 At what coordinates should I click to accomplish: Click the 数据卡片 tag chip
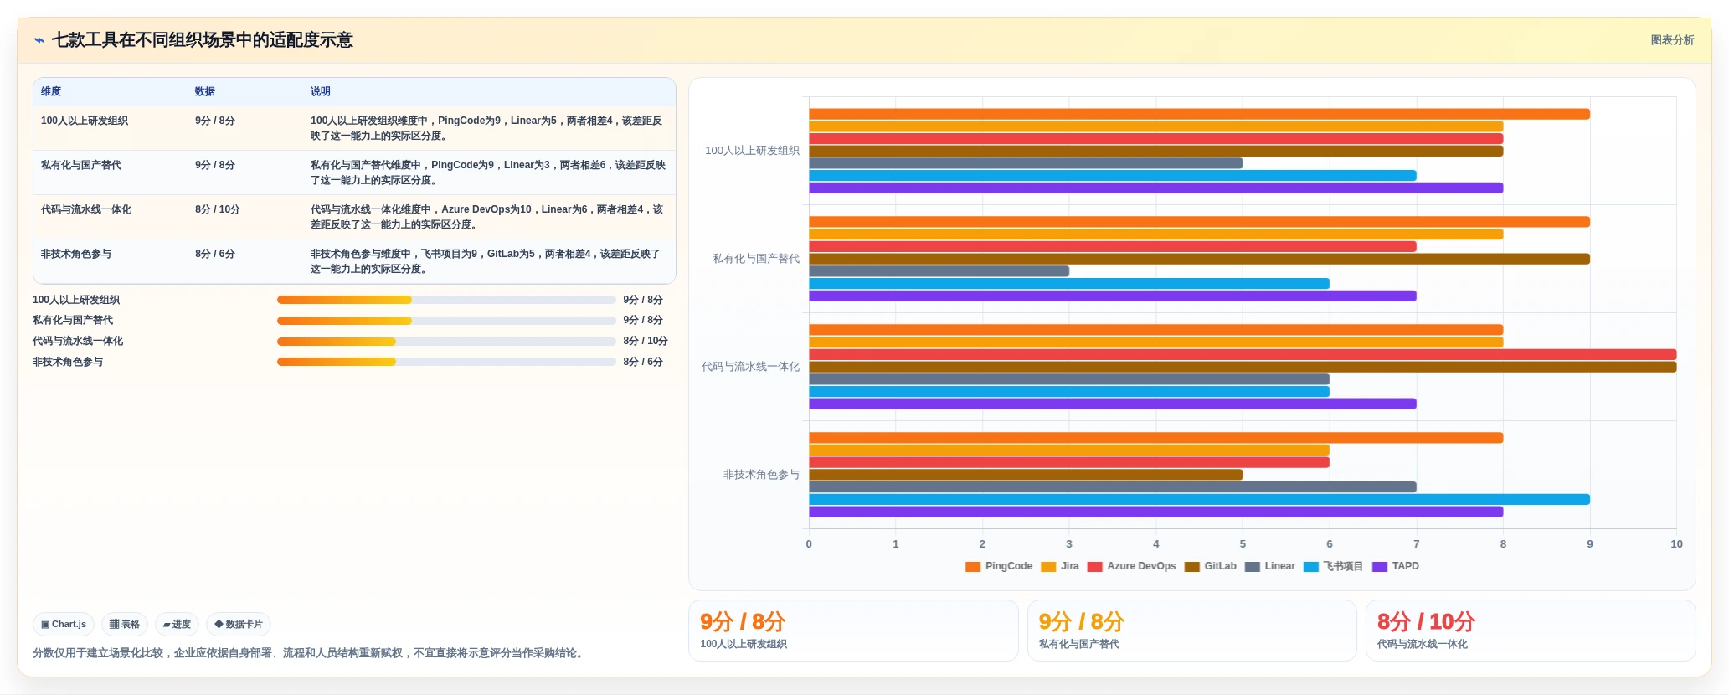pos(239,625)
